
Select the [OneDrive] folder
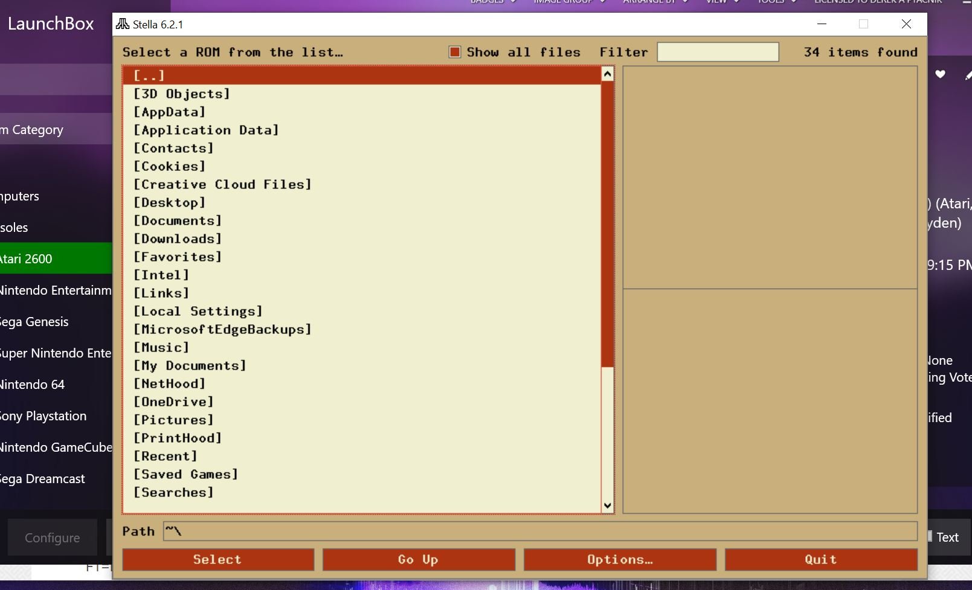click(x=362, y=402)
